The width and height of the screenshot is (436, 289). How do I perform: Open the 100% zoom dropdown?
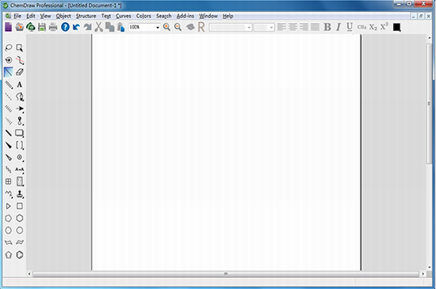(158, 27)
